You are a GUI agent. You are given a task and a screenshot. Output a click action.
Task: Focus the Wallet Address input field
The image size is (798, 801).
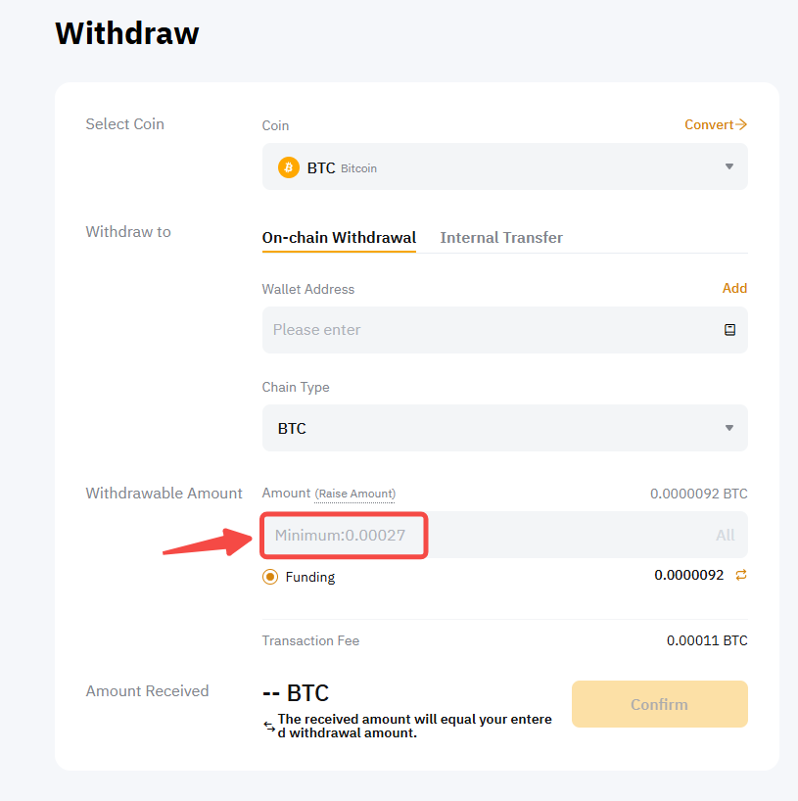click(x=490, y=330)
